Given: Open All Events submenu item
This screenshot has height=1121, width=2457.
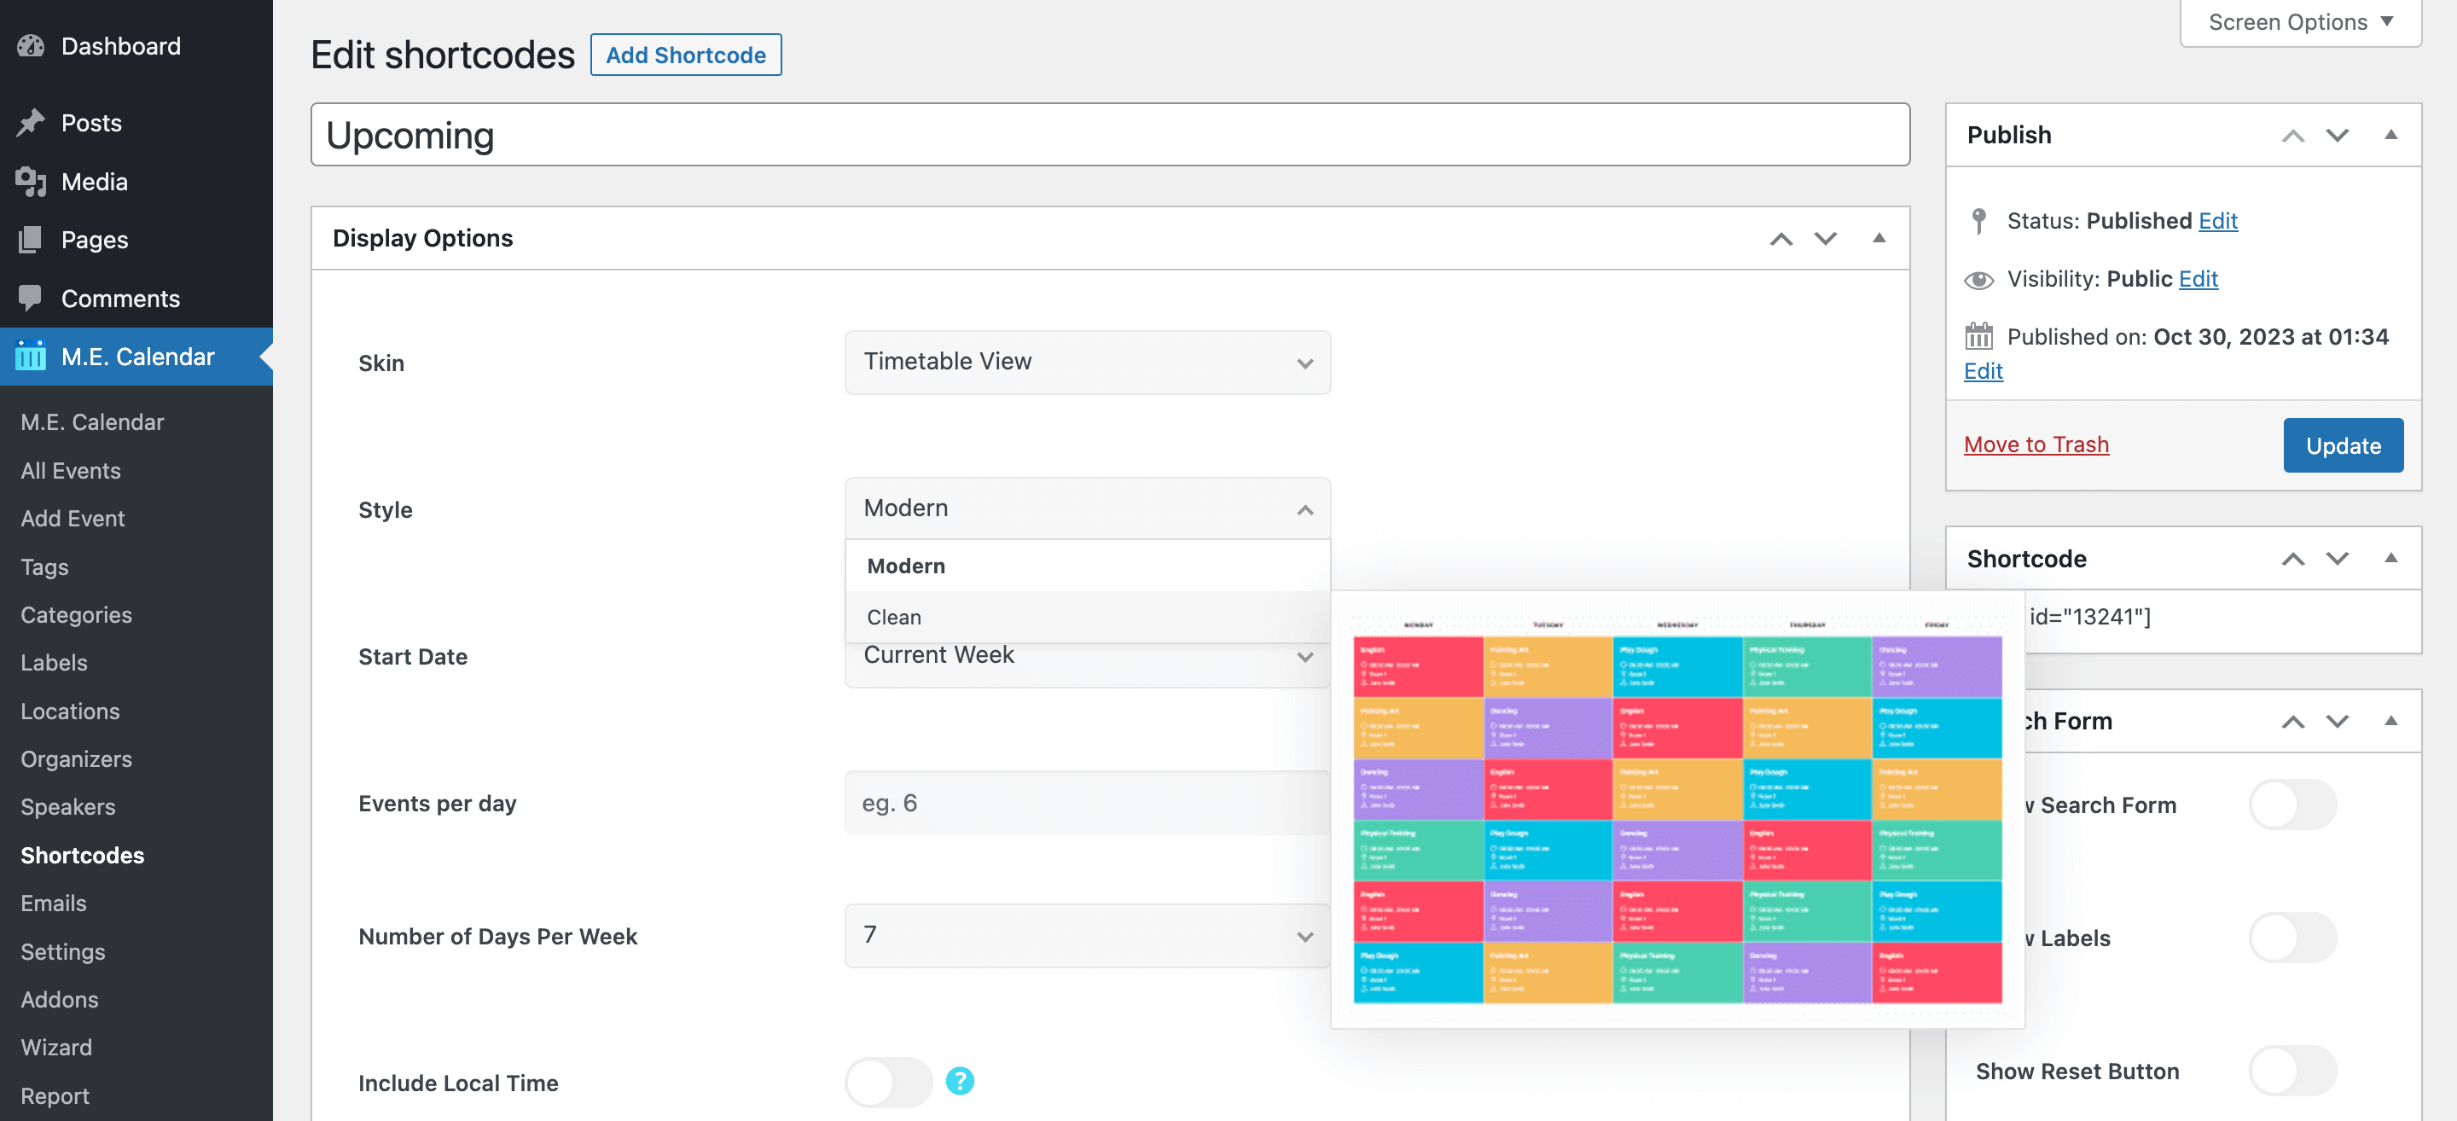Looking at the screenshot, I should click(71, 470).
